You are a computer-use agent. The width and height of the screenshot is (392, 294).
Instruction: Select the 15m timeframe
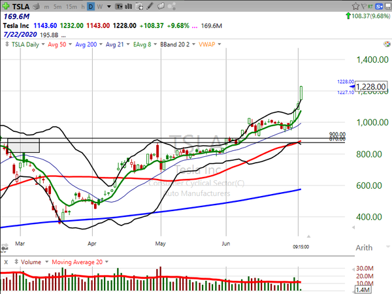(x=71, y=6)
